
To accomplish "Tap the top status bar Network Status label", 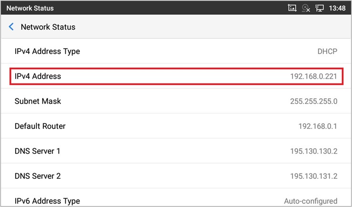I will (x=30, y=8).
